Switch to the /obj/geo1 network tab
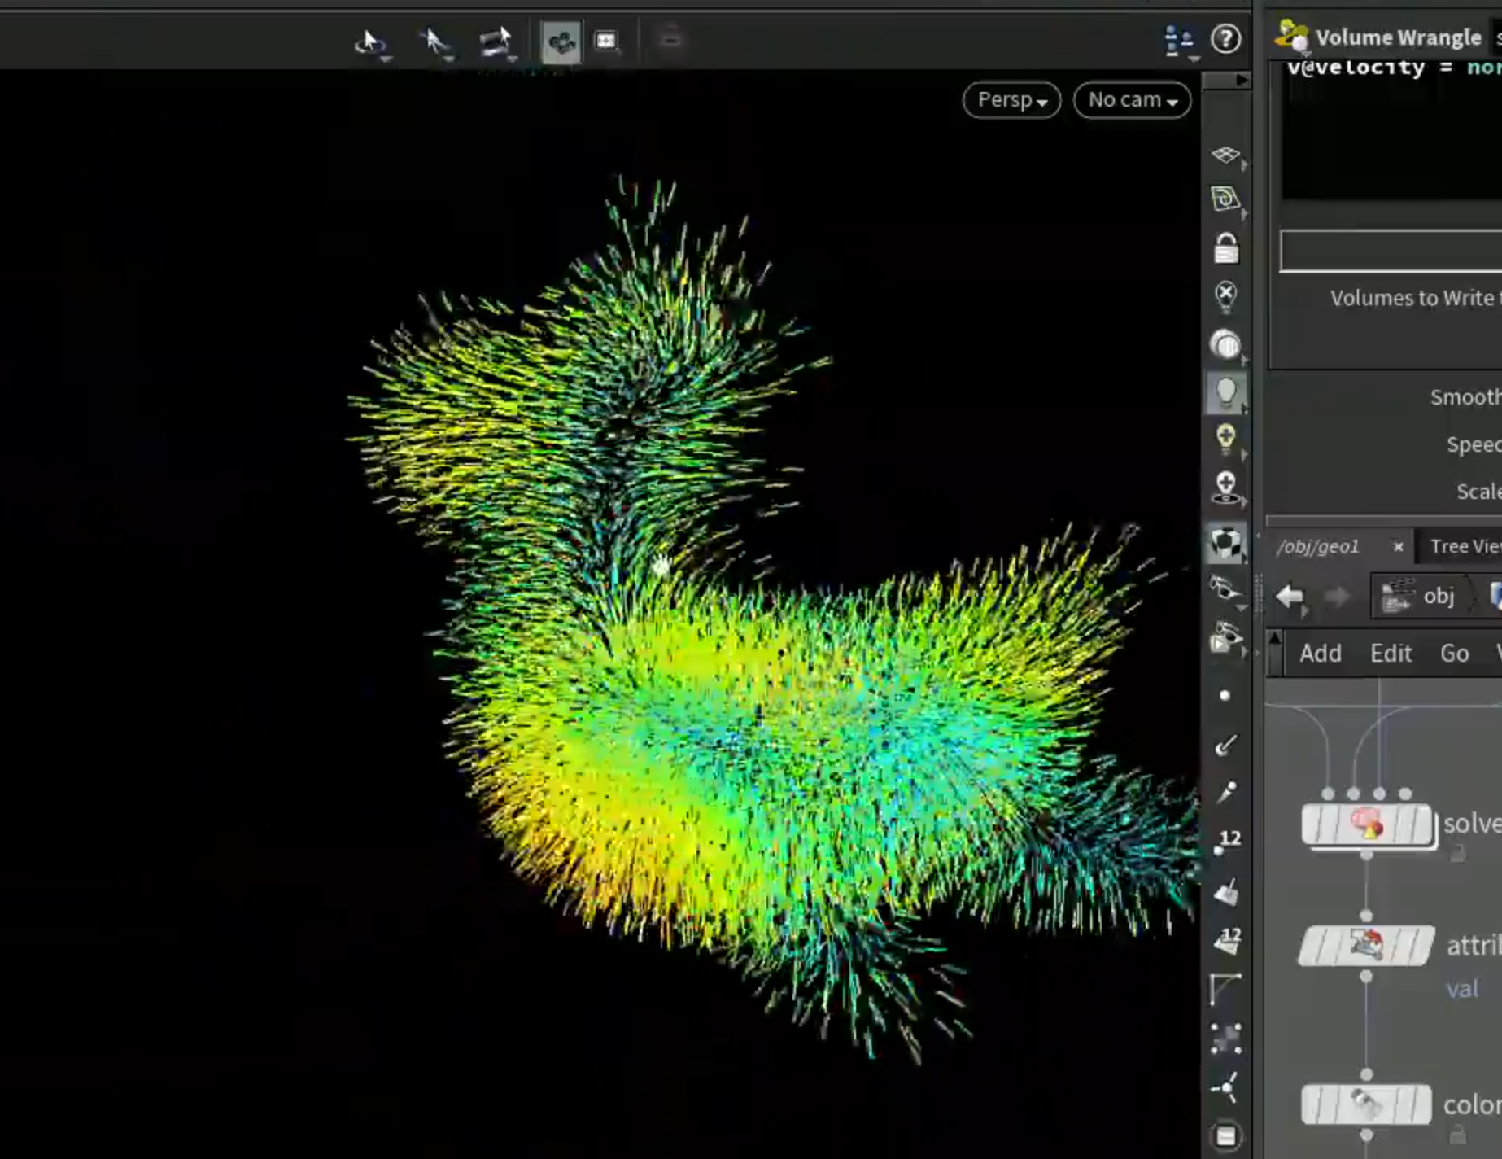This screenshot has width=1502, height=1159. pos(1317,546)
